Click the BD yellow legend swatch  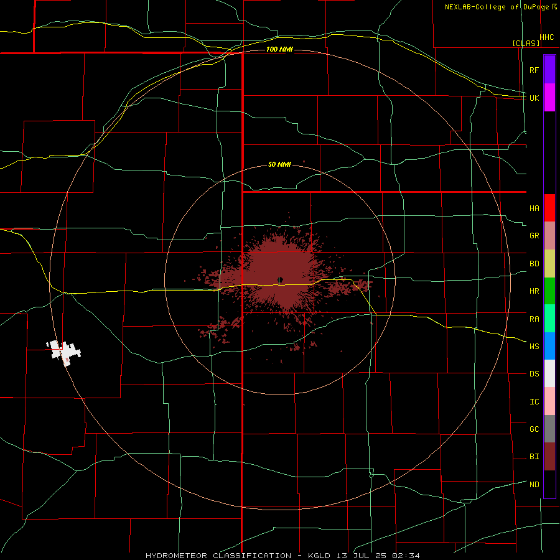point(549,264)
